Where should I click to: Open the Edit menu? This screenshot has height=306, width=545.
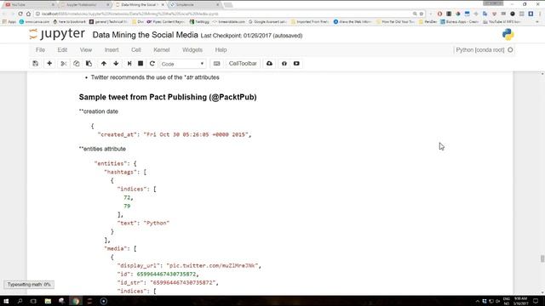click(x=62, y=50)
